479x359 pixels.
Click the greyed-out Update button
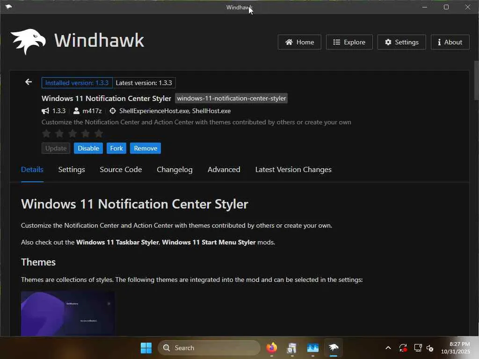coord(56,148)
